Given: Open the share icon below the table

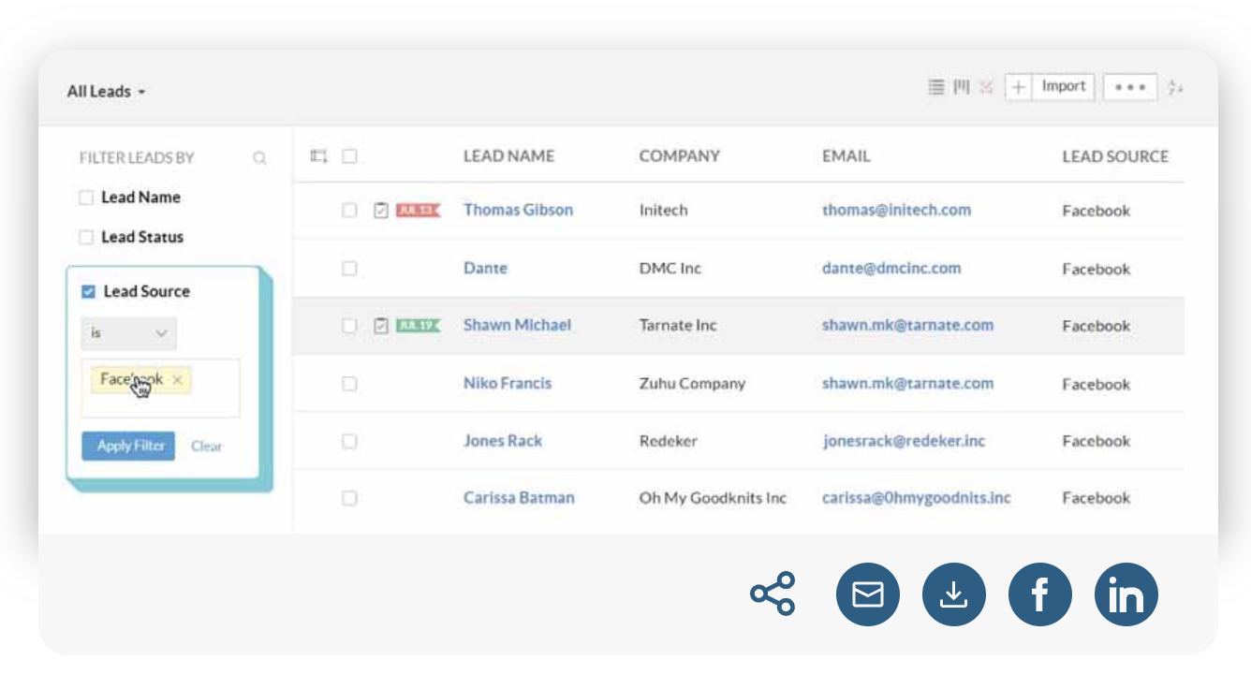Looking at the screenshot, I should tap(772, 594).
